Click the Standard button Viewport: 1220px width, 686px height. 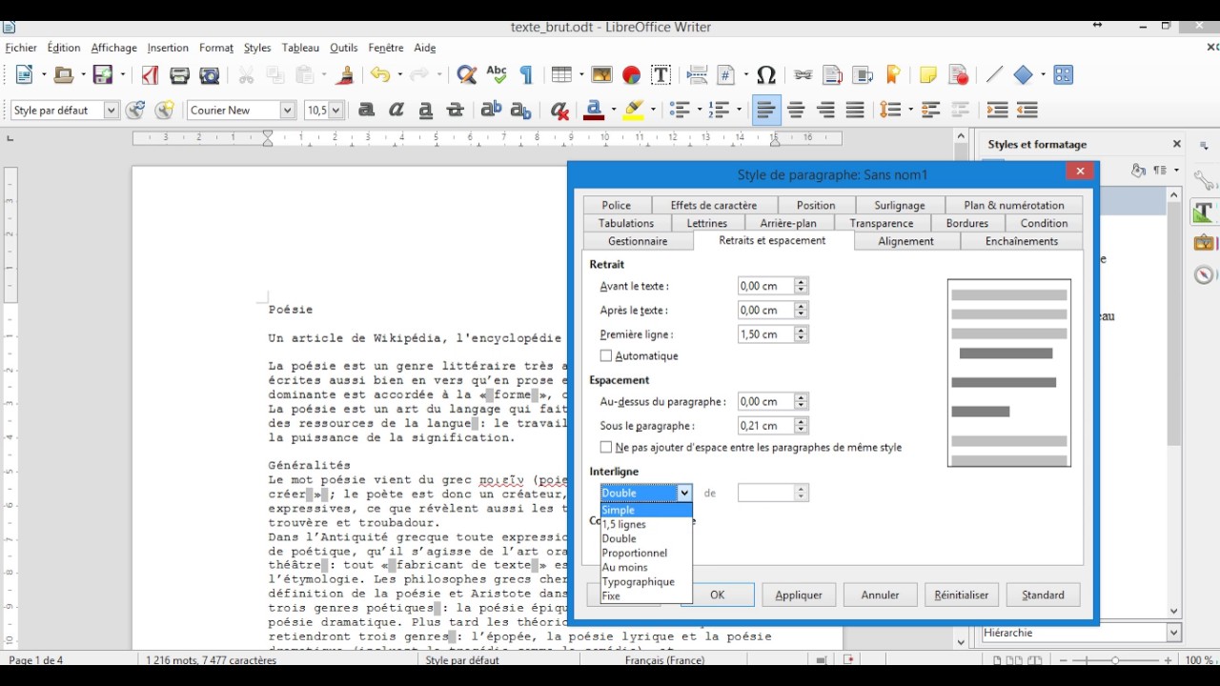[1043, 595]
